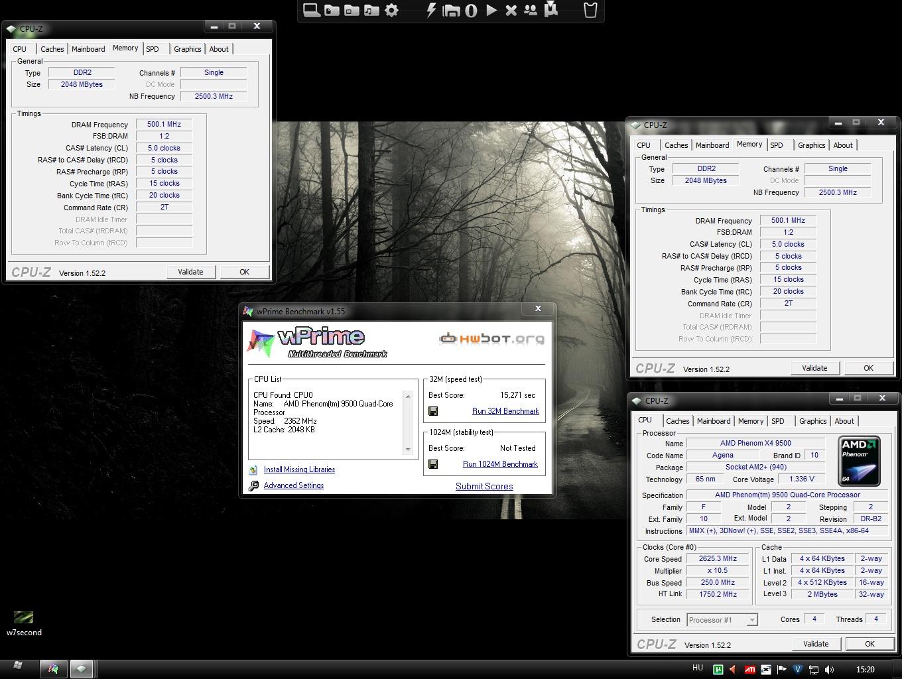Click the Core Speed 2625.3 MHz value
Screen dimensions: 902x679
(x=718, y=559)
